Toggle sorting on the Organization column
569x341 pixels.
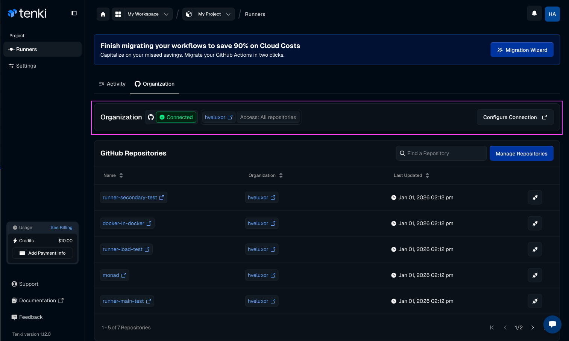pyautogui.click(x=281, y=175)
